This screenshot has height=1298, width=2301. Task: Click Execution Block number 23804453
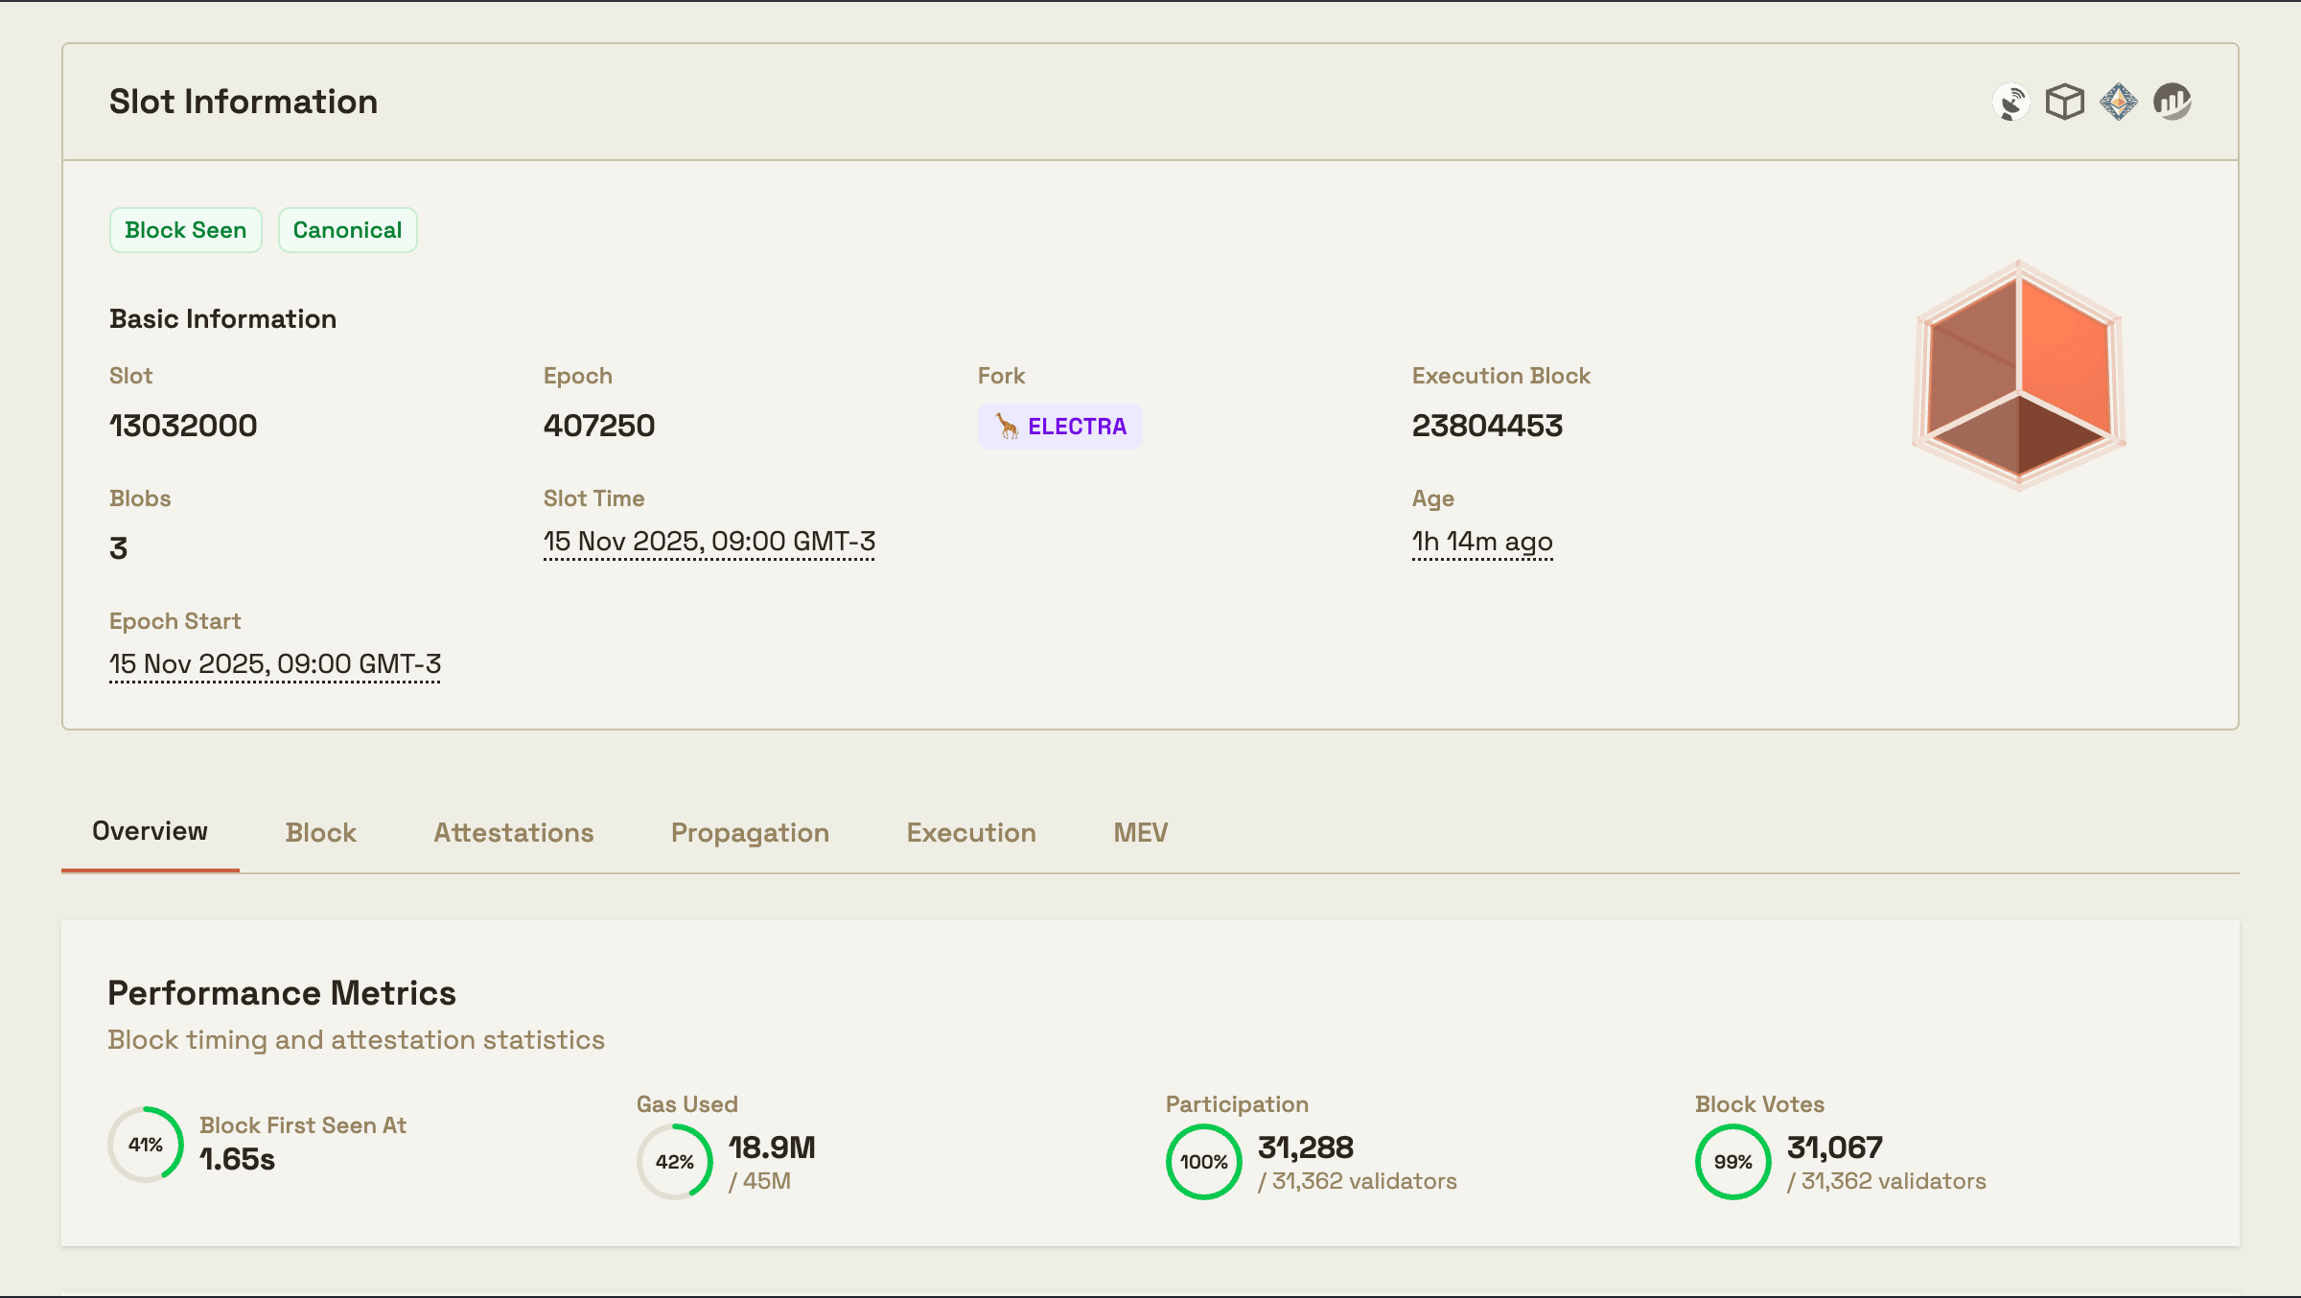(x=1487, y=426)
